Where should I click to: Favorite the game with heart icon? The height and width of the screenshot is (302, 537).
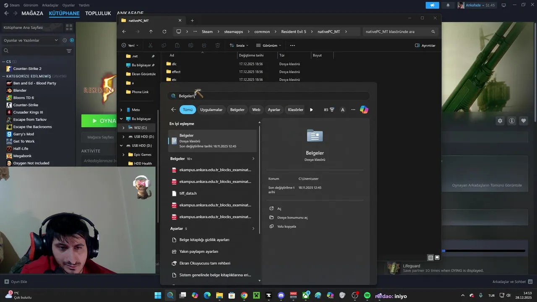[x=524, y=121]
